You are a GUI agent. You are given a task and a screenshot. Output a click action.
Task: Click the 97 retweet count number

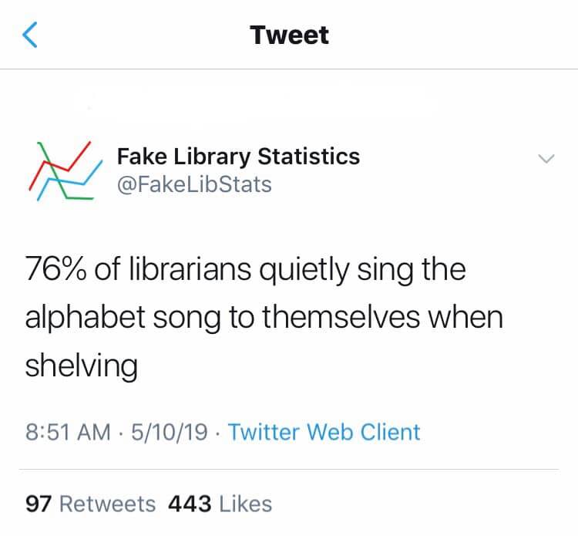[39, 504]
